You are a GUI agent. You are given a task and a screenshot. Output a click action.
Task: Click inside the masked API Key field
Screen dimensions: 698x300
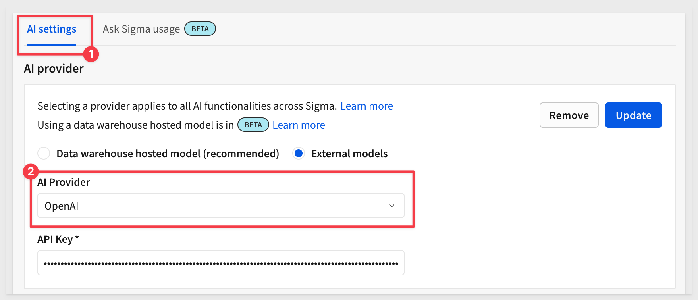tap(221, 263)
